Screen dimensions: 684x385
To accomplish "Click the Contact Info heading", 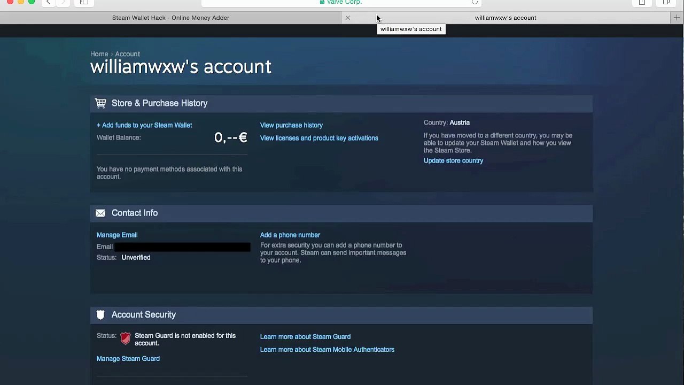I will coord(135,213).
